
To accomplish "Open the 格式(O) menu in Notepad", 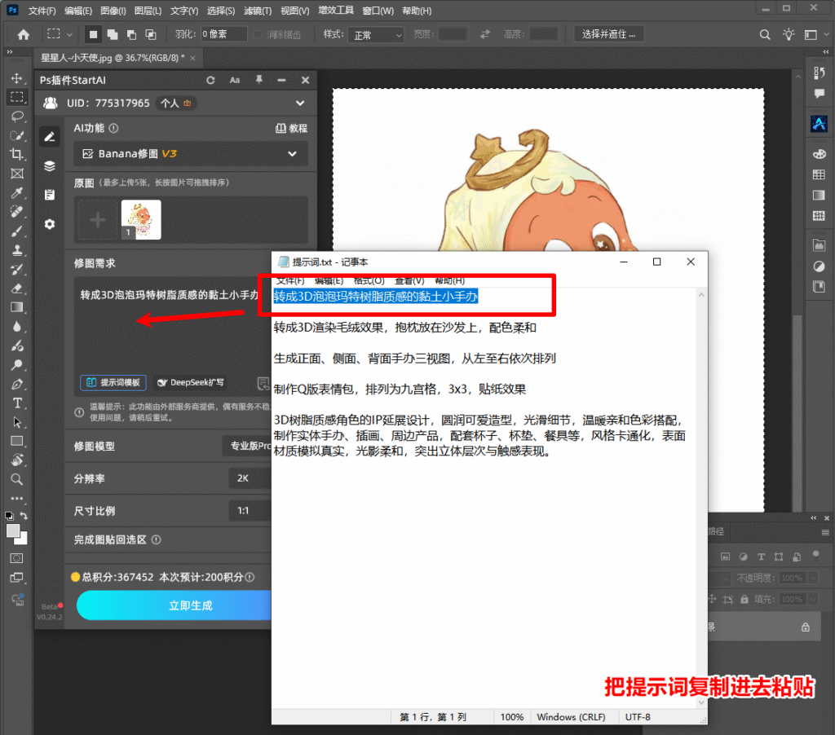I will 369,280.
